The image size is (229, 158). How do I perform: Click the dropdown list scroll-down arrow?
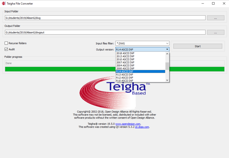[167, 80]
